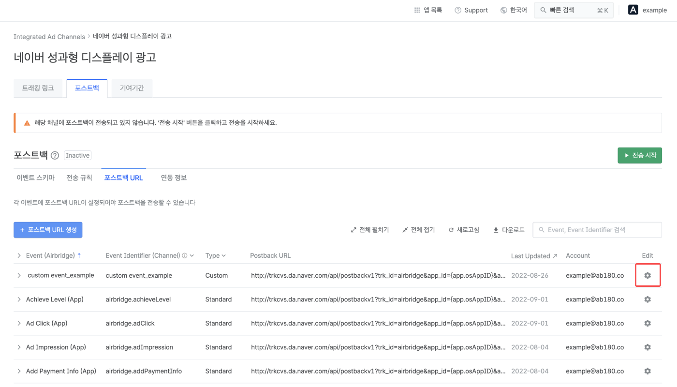Expand Achieve Level (App) row
This screenshot has height=387, width=677.
[19, 299]
